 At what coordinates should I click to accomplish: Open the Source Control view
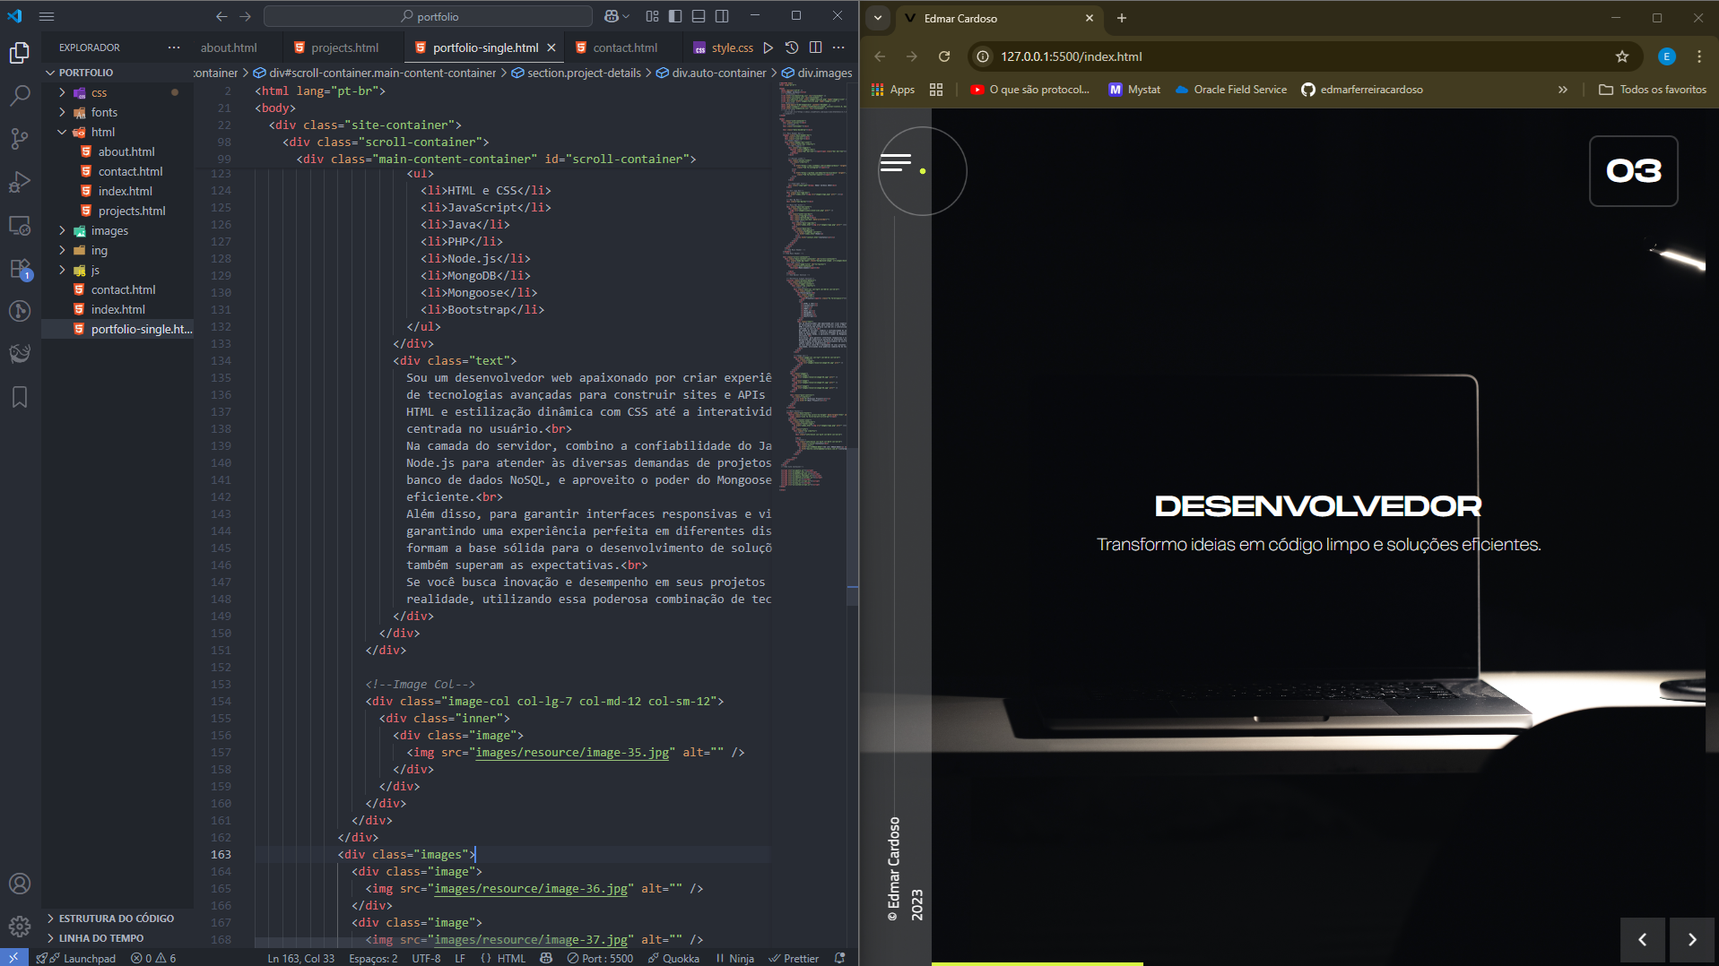point(20,138)
